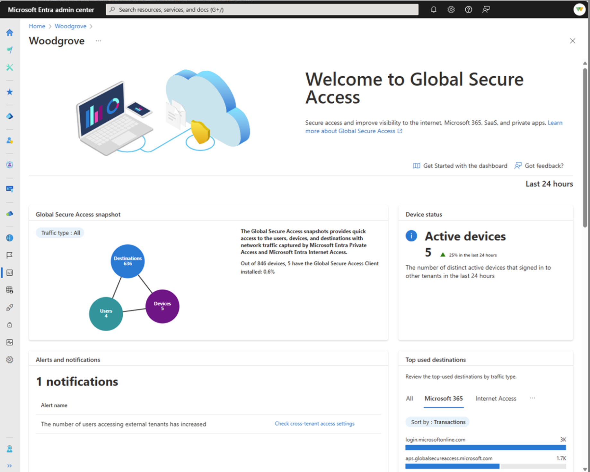
Task: Open the cloud Permissions Management sidebar icon
Action: pos(10,213)
